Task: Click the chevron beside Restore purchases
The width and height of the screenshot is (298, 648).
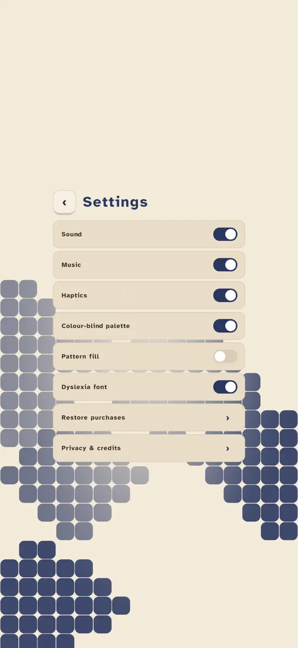Action: click(x=228, y=418)
